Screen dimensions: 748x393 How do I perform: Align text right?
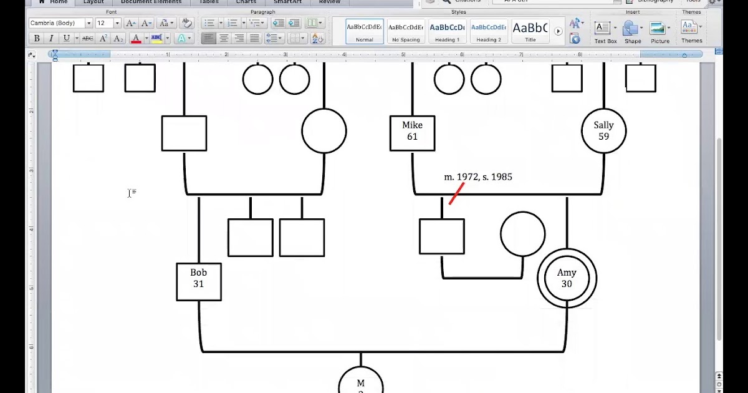[239, 39]
